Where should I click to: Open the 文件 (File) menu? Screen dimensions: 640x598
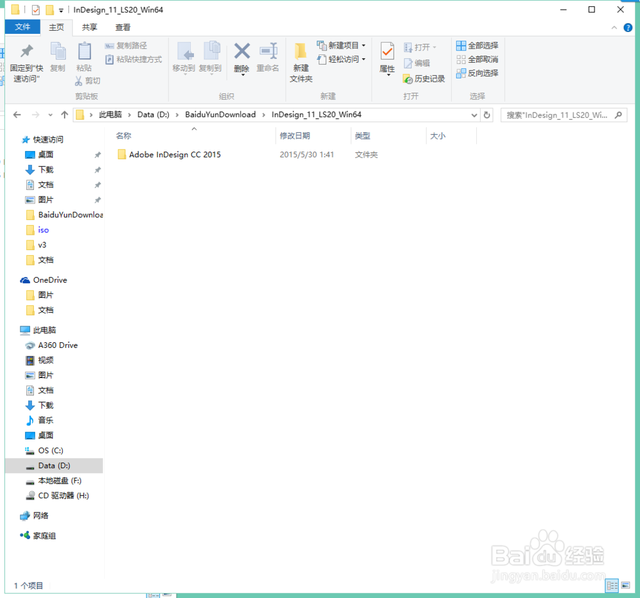(x=22, y=28)
